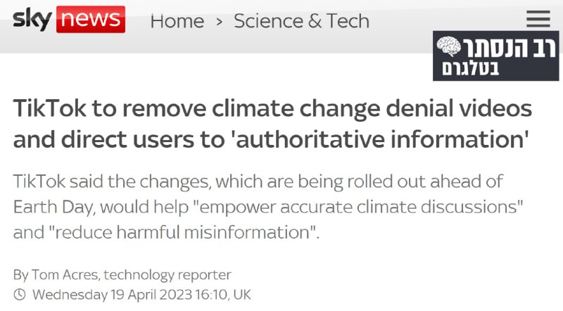Click the clock icon beside the date
Viewport: 563px width, 311px height.
20,294
